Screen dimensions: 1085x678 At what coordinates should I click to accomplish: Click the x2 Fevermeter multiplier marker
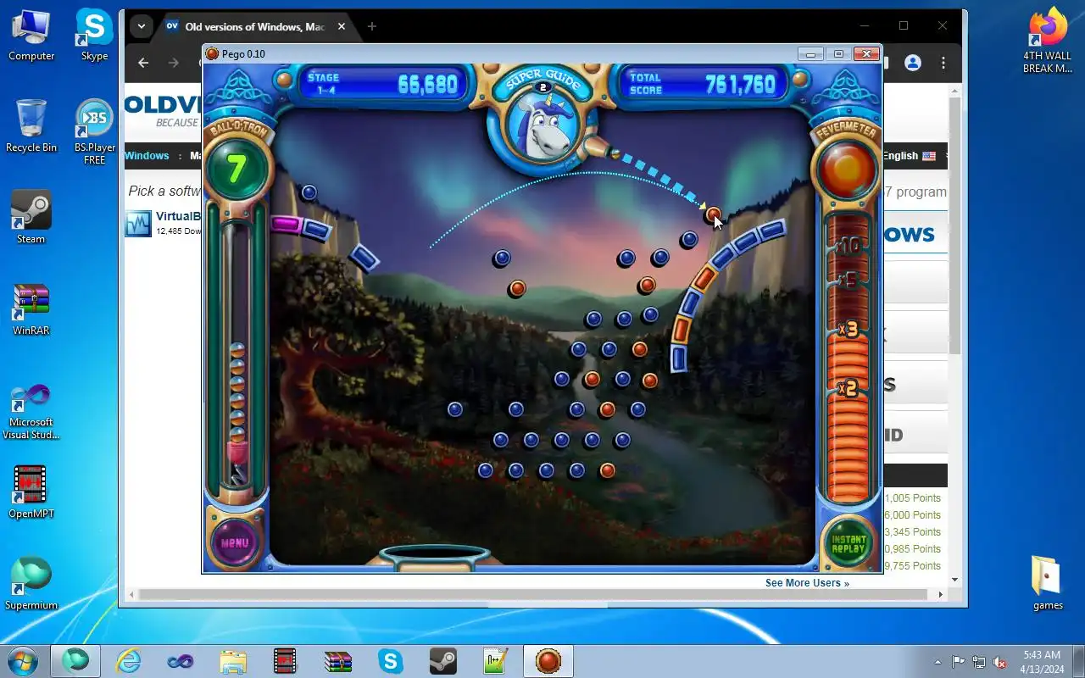(x=848, y=389)
